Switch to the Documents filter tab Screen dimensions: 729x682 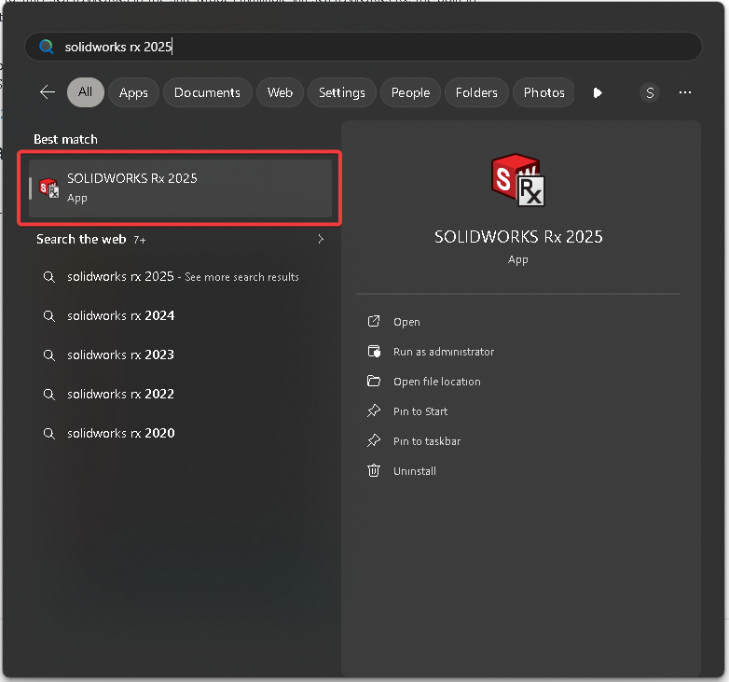tap(207, 92)
